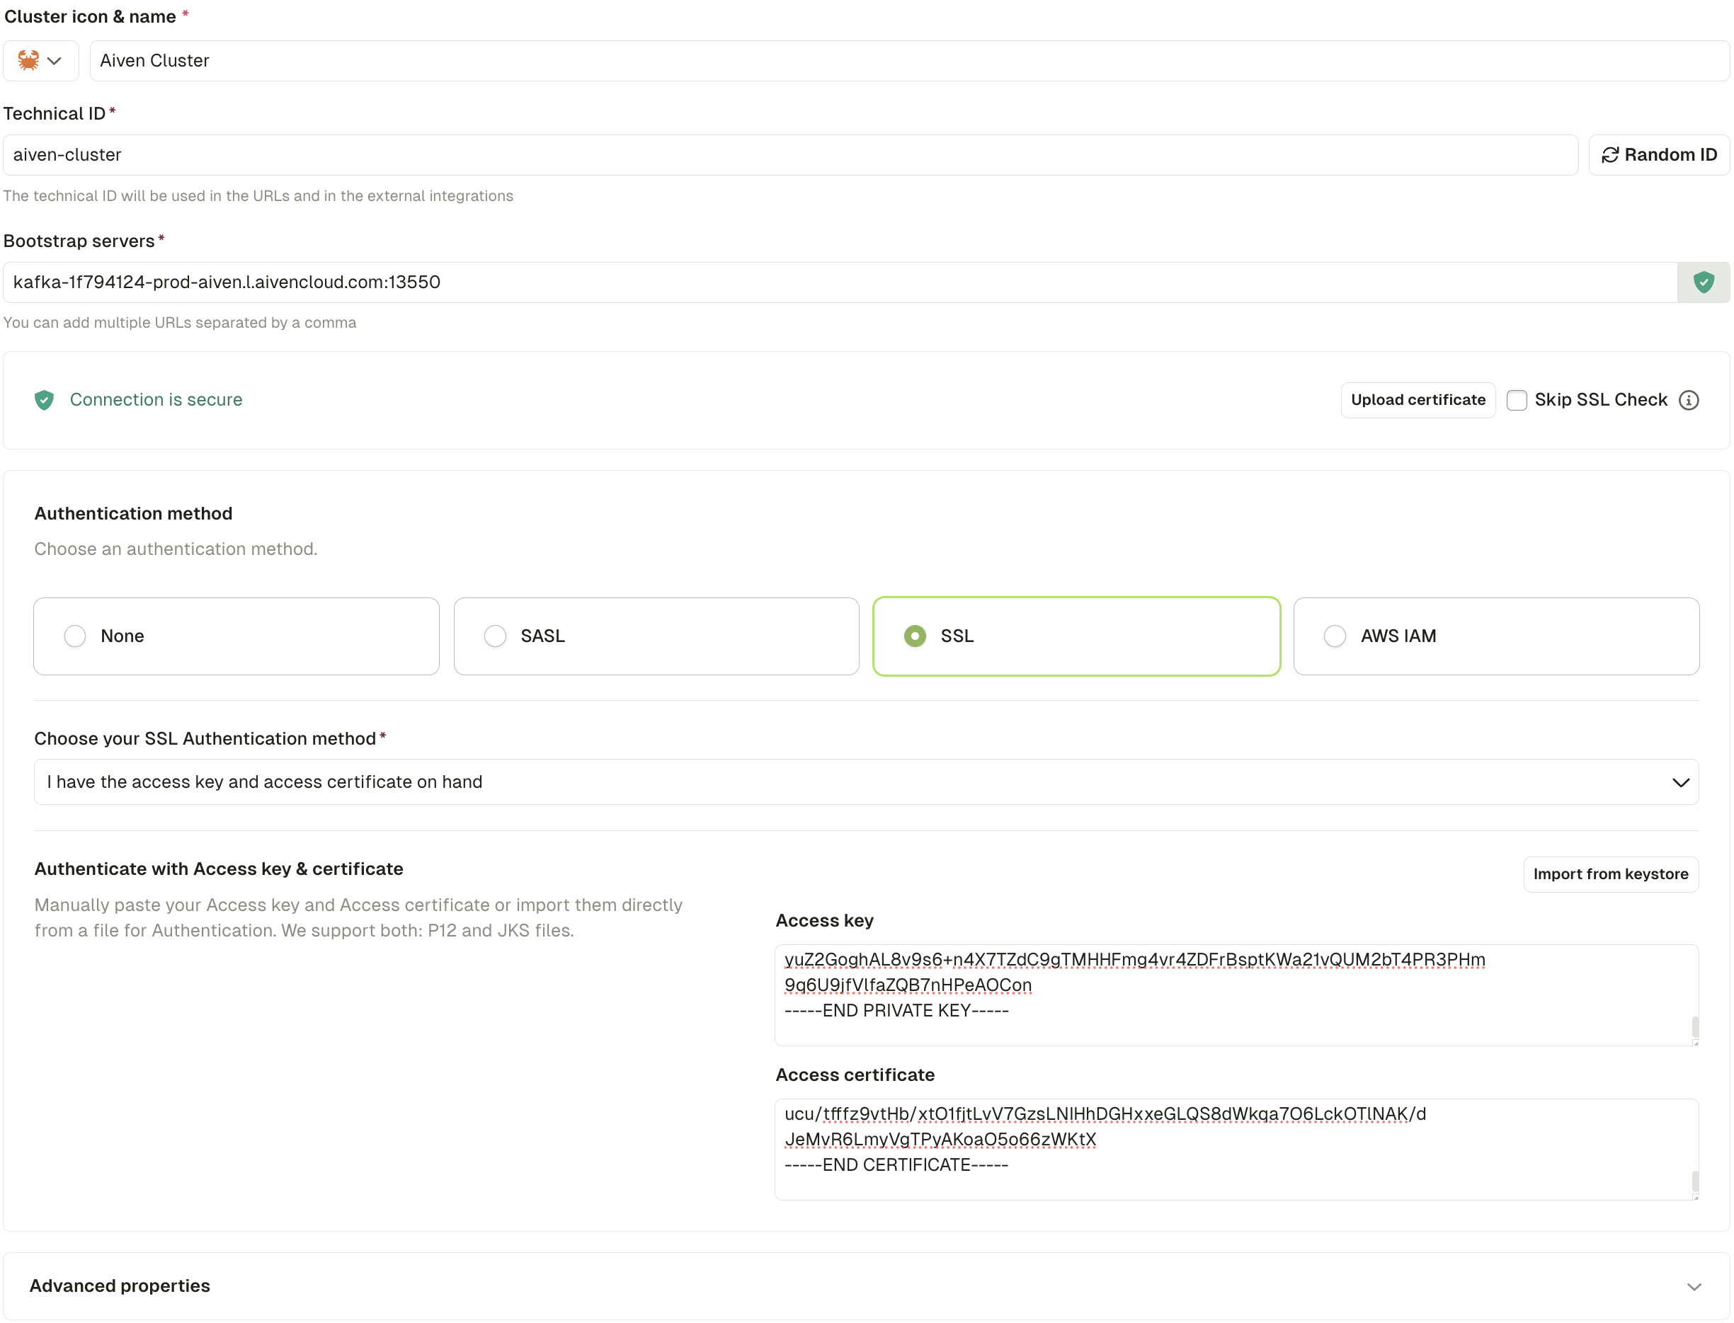The width and height of the screenshot is (1734, 1323).
Task: Click the shield icon next to Connection is secure
Action: (x=44, y=400)
